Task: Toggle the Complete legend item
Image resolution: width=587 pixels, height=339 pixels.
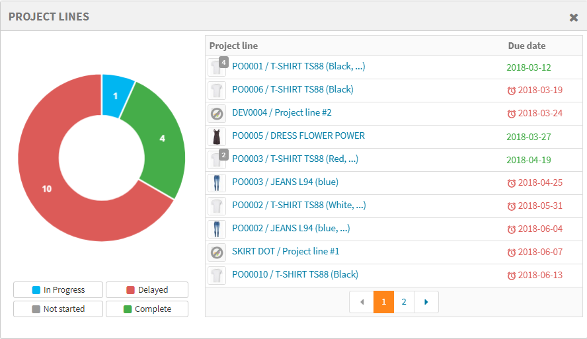Action: [147, 309]
